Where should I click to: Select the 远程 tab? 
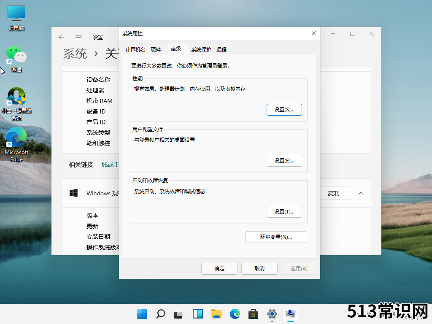coord(221,49)
